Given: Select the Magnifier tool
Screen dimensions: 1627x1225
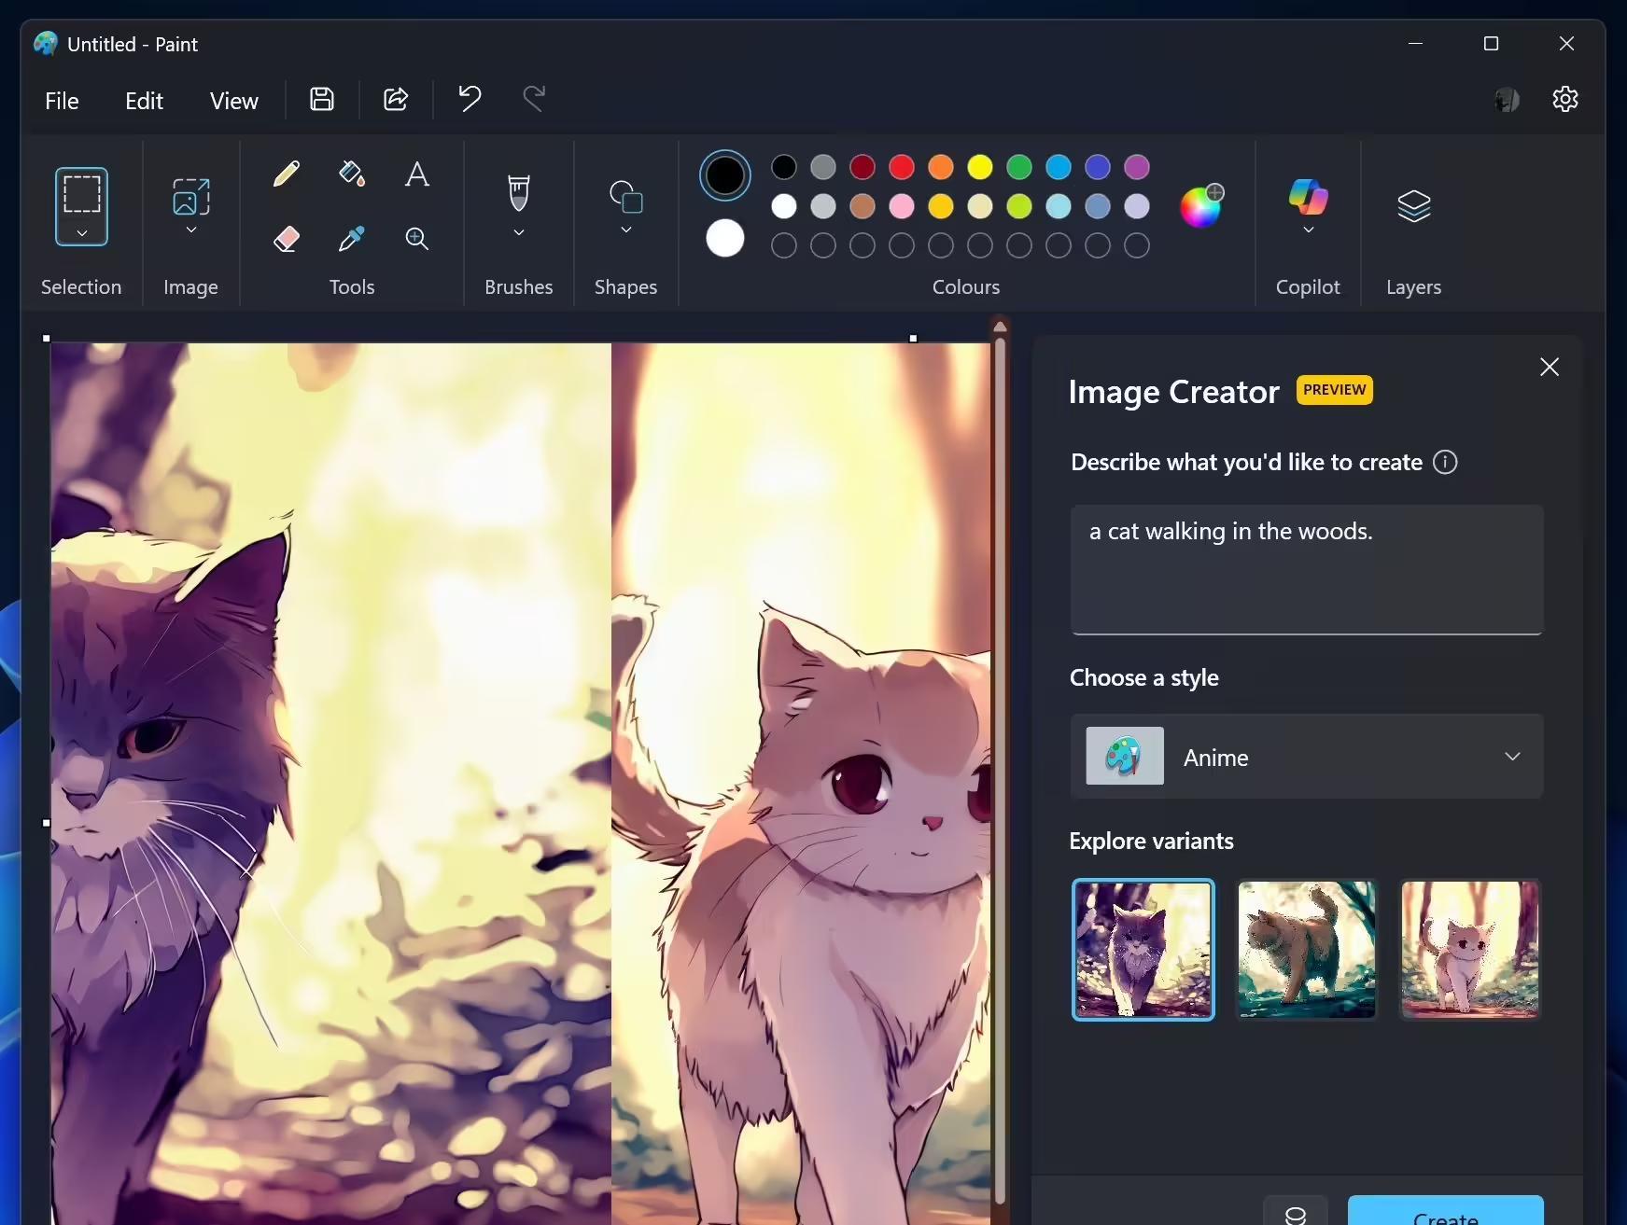Looking at the screenshot, I should (x=416, y=239).
